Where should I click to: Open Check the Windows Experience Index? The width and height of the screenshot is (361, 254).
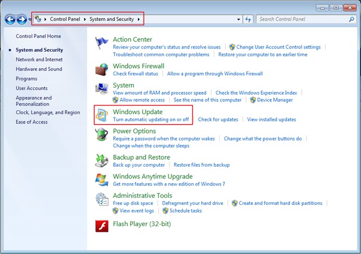256,93
